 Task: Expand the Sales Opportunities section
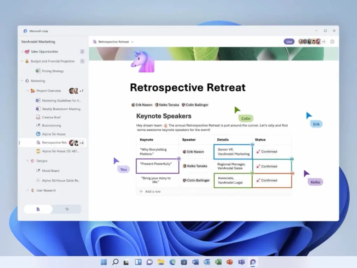click(x=22, y=51)
